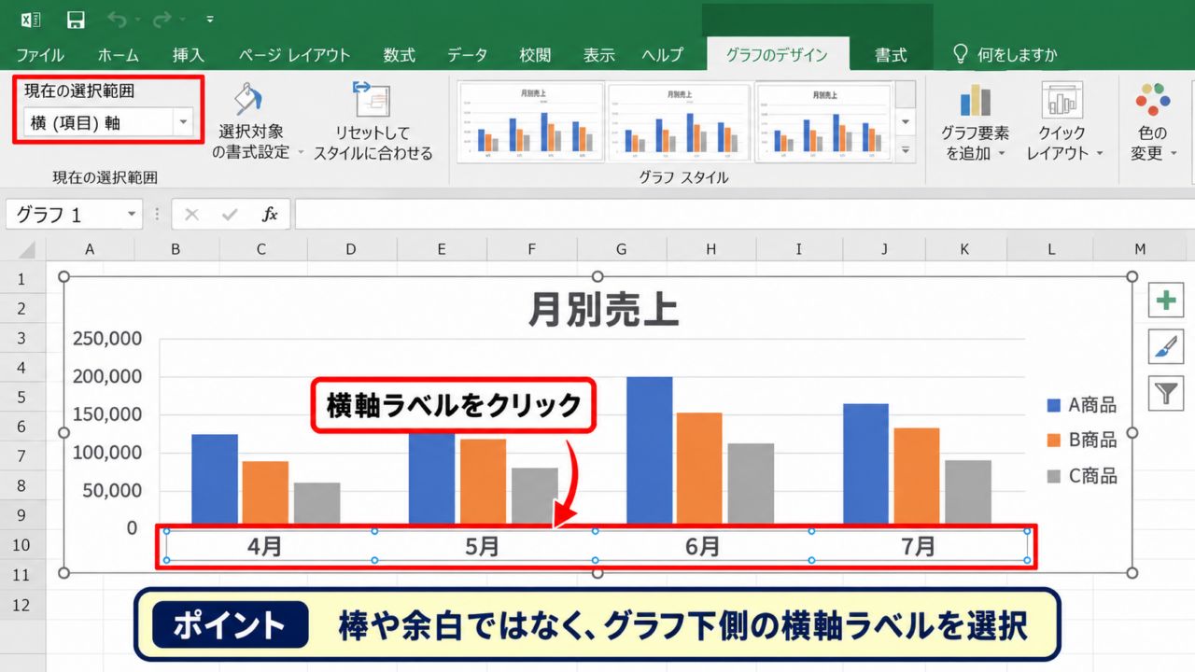Click the formula bar cancel X icon

pos(191,215)
